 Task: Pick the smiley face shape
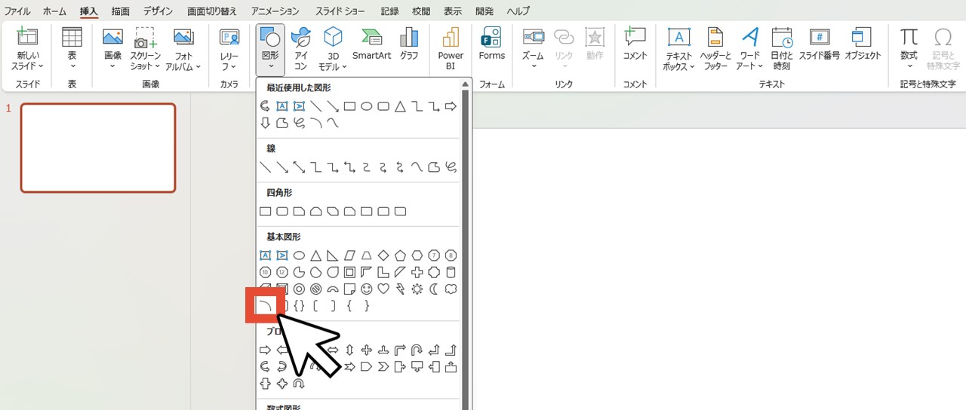pyautogui.click(x=367, y=289)
